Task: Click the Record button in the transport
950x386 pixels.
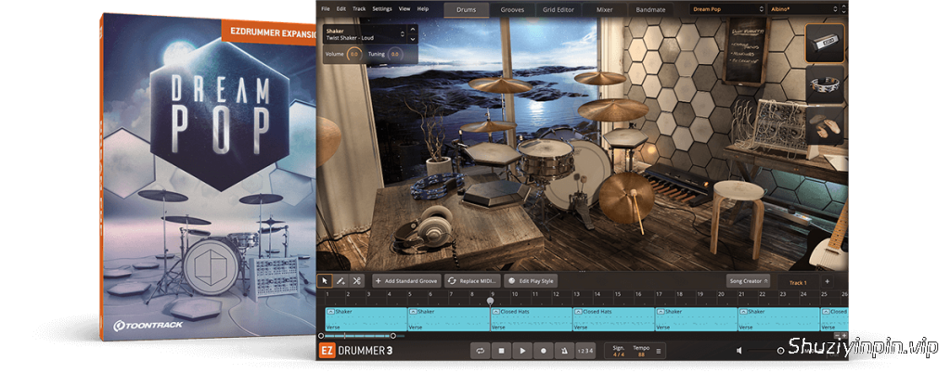Action: point(544,351)
